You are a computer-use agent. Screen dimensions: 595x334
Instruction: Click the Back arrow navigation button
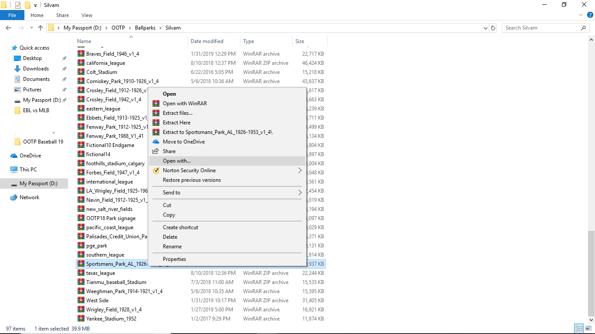8,28
